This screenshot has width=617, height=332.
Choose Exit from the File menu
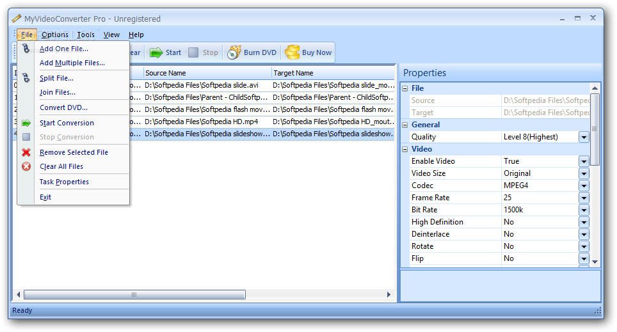pyautogui.click(x=45, y=197)
